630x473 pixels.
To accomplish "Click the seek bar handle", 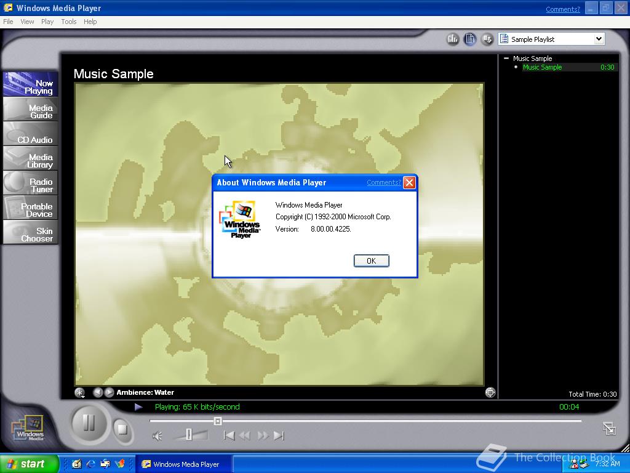I will (218, 421).
